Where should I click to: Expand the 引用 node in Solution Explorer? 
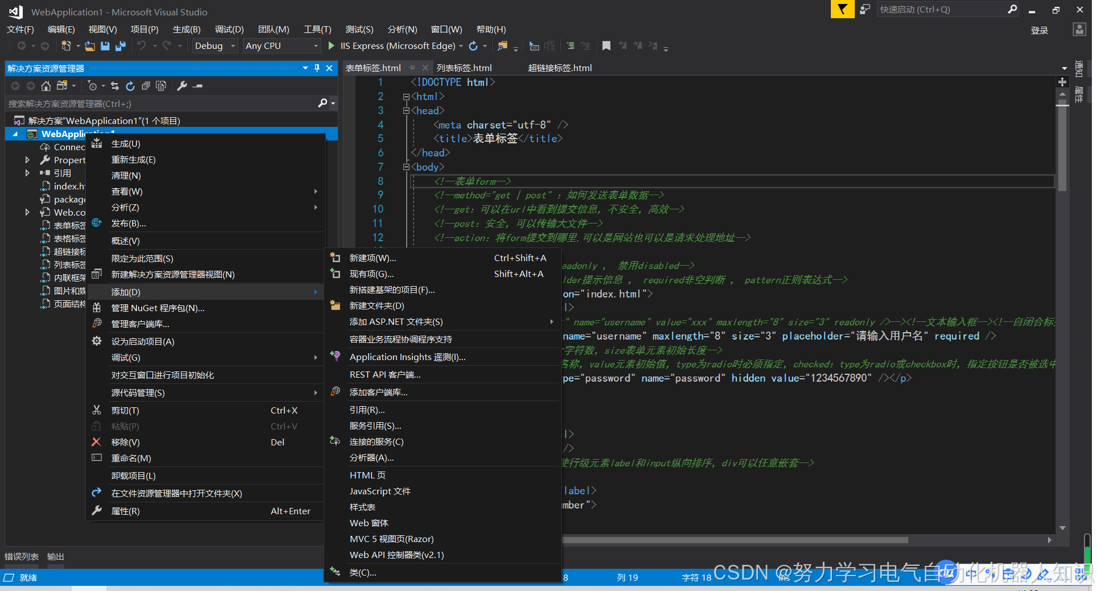click(27, 173)
